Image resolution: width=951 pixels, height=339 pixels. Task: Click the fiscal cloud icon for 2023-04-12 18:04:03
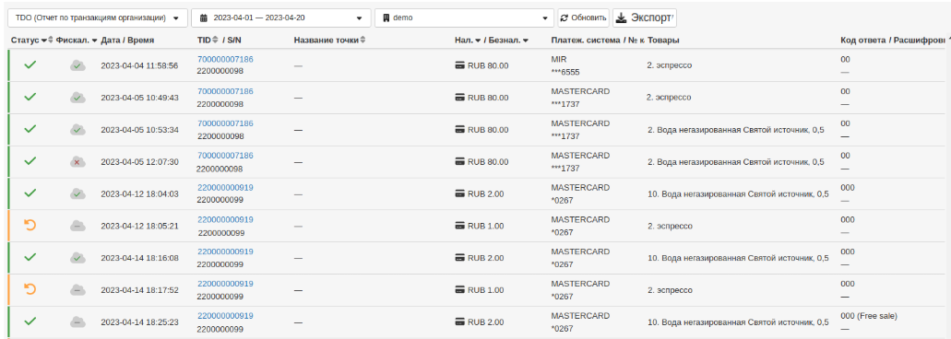77,193
